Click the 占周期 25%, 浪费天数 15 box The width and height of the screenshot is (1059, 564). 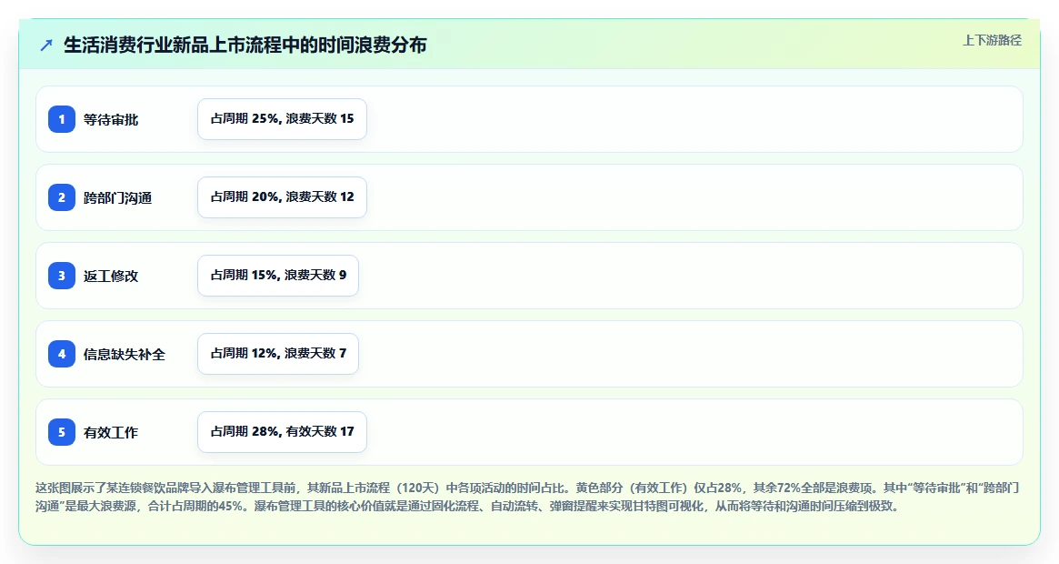click(283, 119)
